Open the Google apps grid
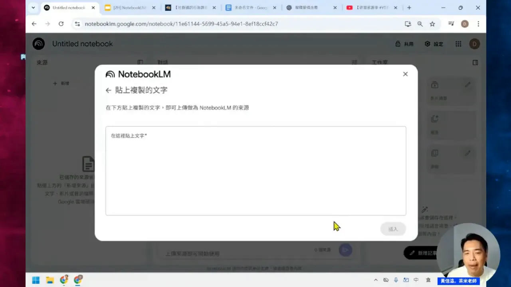The image size is (511, 287). pos(458,44)
